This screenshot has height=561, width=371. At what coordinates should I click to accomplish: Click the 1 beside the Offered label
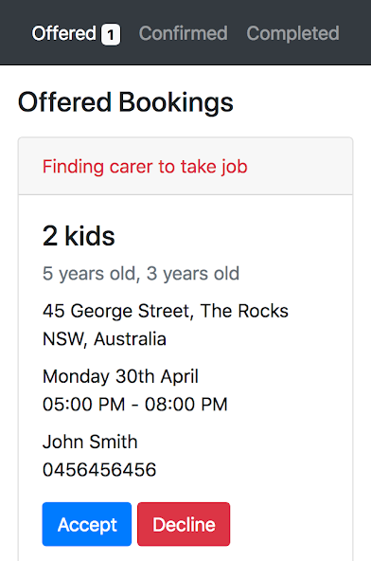coord(111,35)
